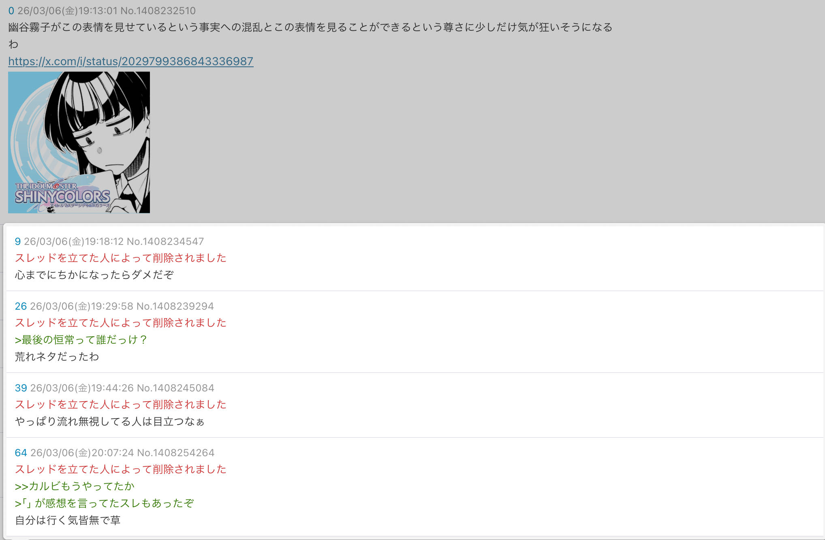This screenshot has width=825, height=540.
Task: Open the x.com status link
Action: coord(130,61)
